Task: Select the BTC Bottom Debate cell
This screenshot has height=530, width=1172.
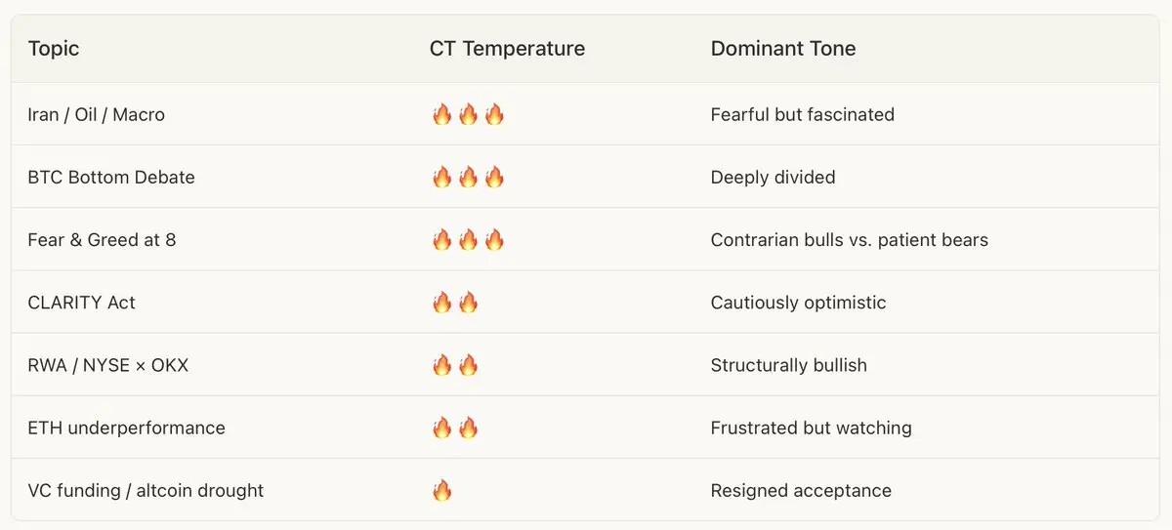Action: (111, 178)
